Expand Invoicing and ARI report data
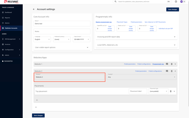This screenshot has width=189, height=118. click(137, 37)
